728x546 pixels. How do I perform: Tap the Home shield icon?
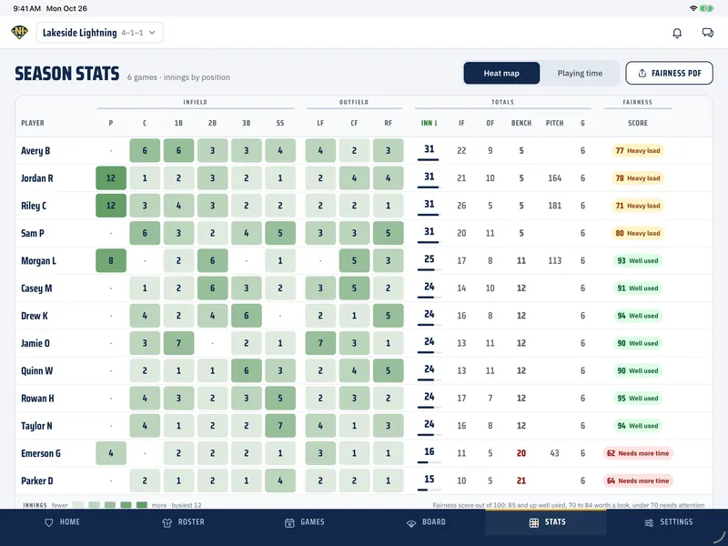[x=49, y=522]
